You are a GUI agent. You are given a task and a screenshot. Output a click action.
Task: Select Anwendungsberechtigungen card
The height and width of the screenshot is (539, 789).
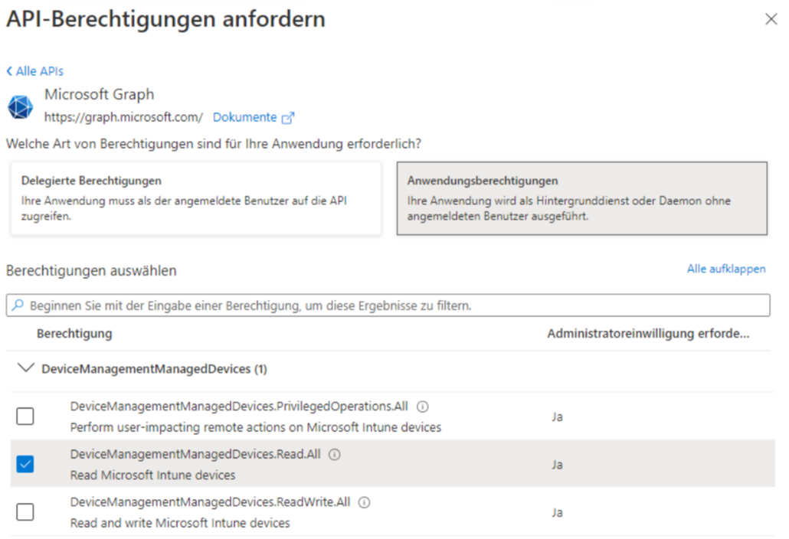pyautogui.click(x=581, y=198)
